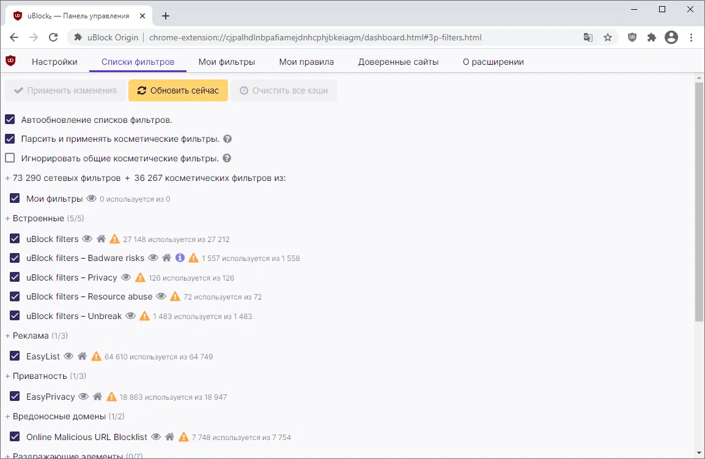Screen dimensions: 705x459
Task: Uncheck uBlock filters – Resource abuse
Action: [15, 296]
